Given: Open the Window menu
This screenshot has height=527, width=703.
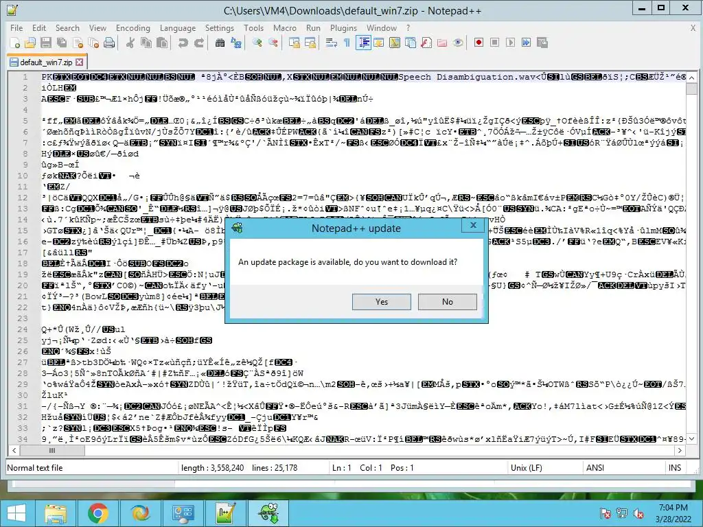Looking at the screenshot, I should 382,27.
